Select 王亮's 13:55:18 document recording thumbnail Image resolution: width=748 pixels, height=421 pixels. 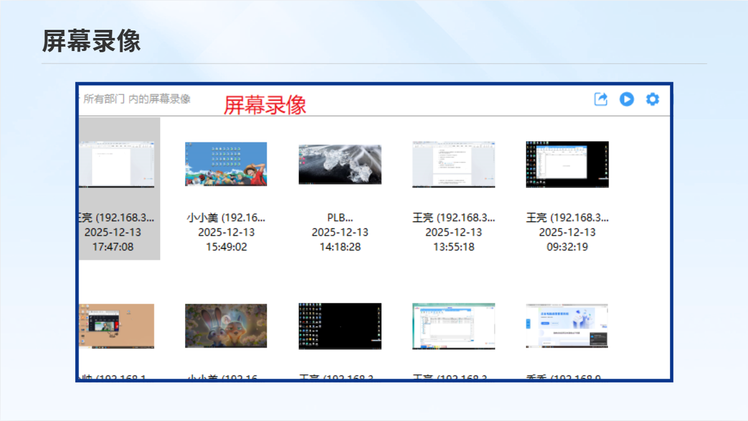coord(453,164)
